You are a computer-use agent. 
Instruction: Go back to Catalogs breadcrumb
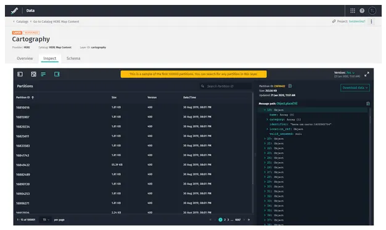22,22
